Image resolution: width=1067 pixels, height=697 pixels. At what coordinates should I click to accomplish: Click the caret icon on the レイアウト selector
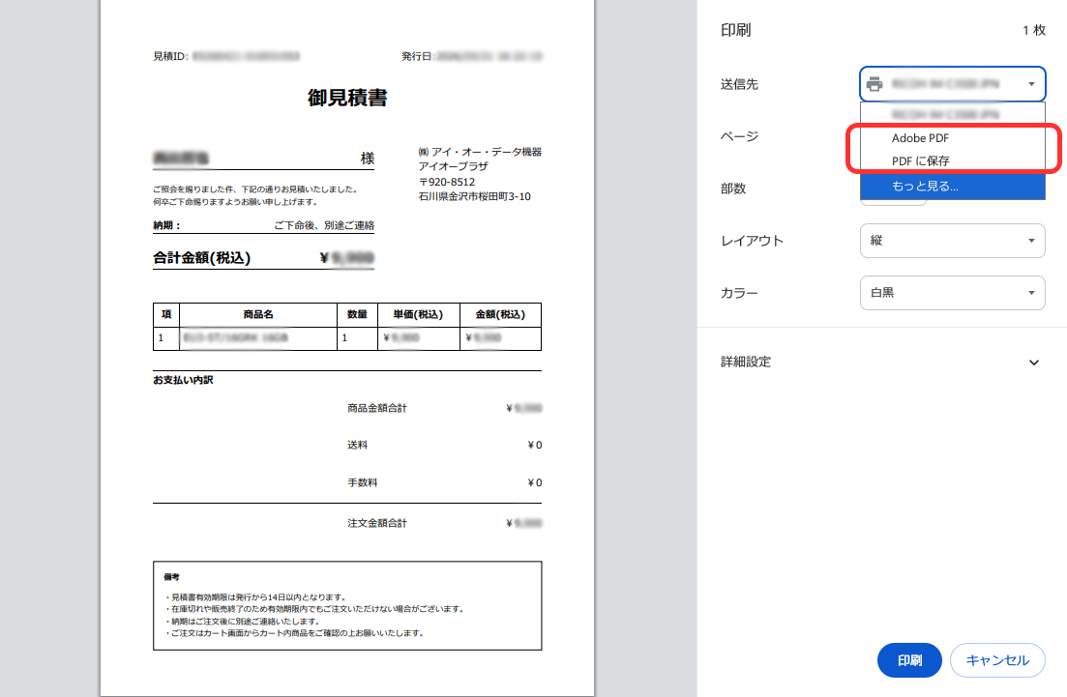[x=1032, y=241]
